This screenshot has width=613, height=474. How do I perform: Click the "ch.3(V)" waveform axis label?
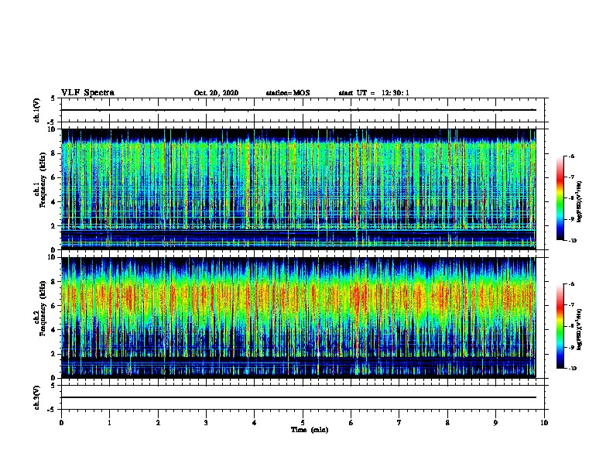coord(36,397)
